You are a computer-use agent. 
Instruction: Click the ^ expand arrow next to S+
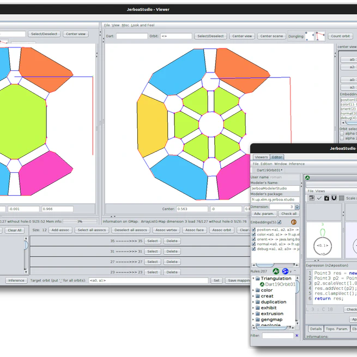295,271
